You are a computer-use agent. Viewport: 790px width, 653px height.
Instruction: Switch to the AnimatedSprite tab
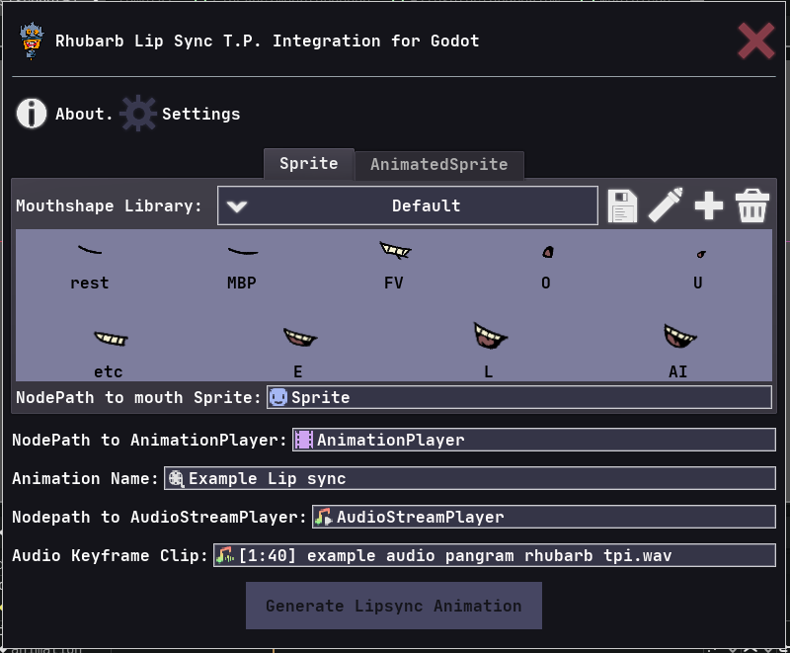click(x=438, y=165)
